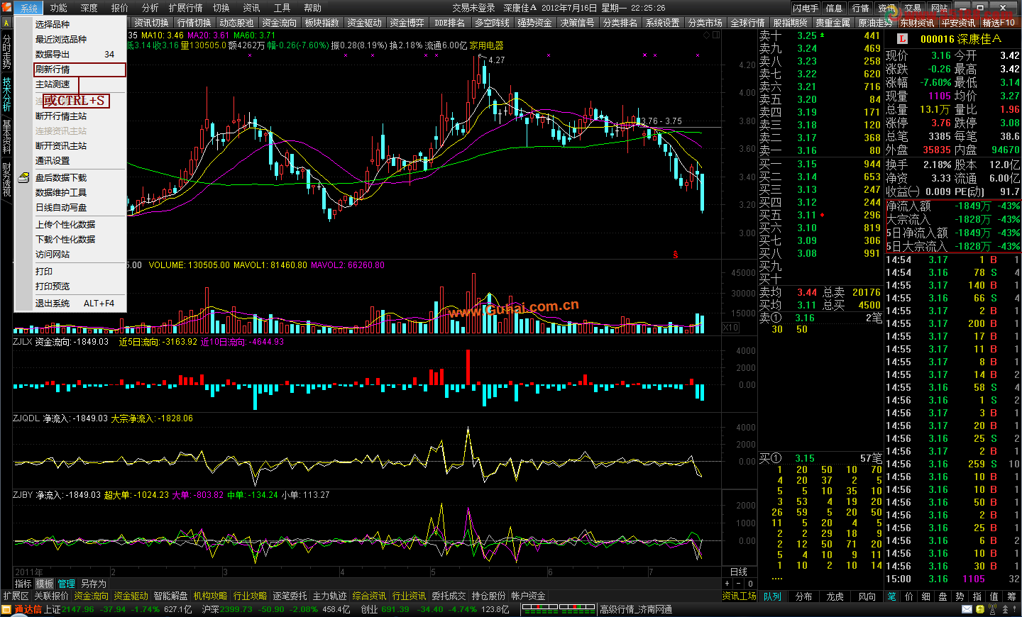Screen dimensions: 1022x617
Task: Open the 深度 menu
Action: (x=89, y=8)
